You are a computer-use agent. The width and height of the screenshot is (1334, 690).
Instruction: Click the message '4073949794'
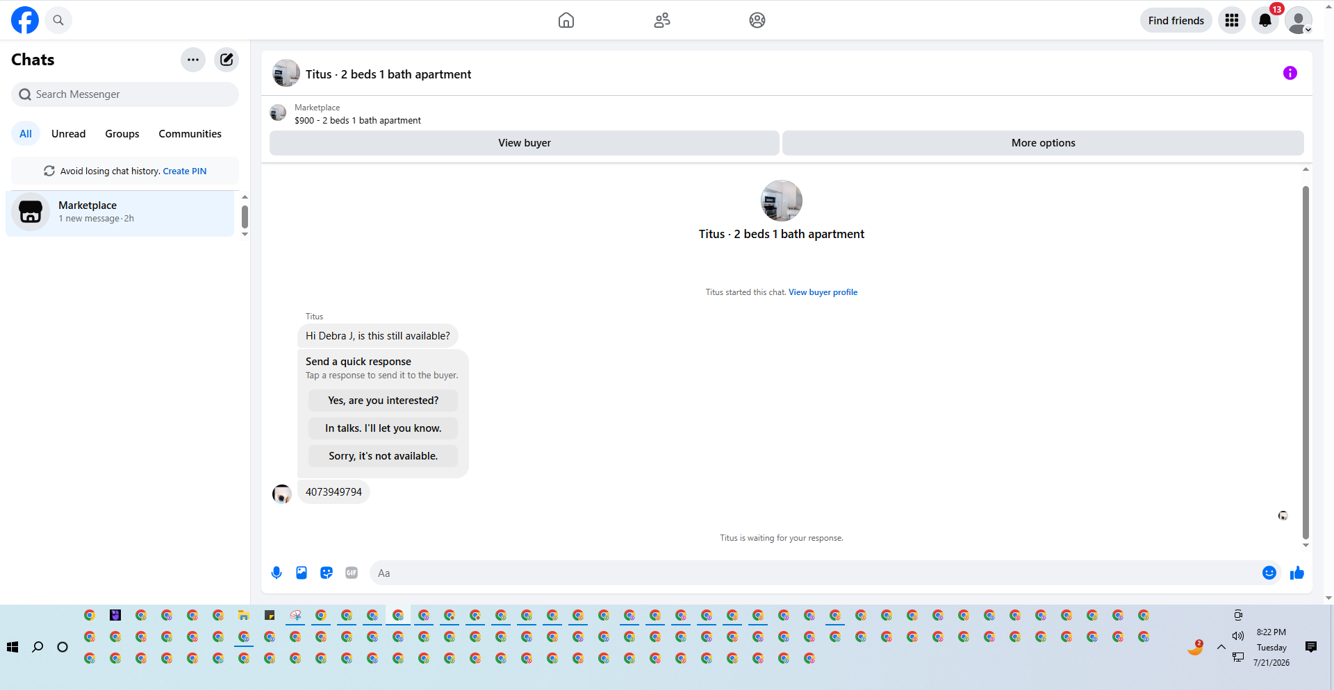pos(333,492)
